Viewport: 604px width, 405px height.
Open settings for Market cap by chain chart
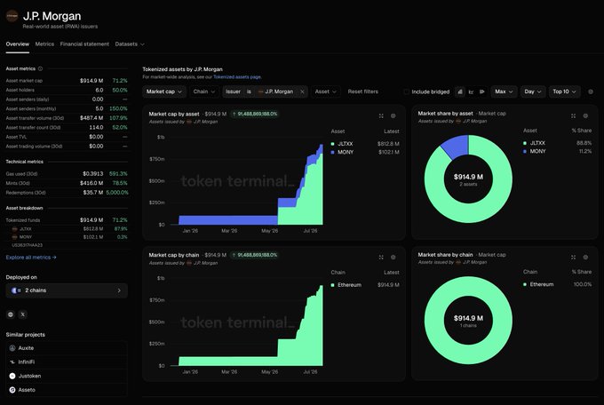click(393, 257)
